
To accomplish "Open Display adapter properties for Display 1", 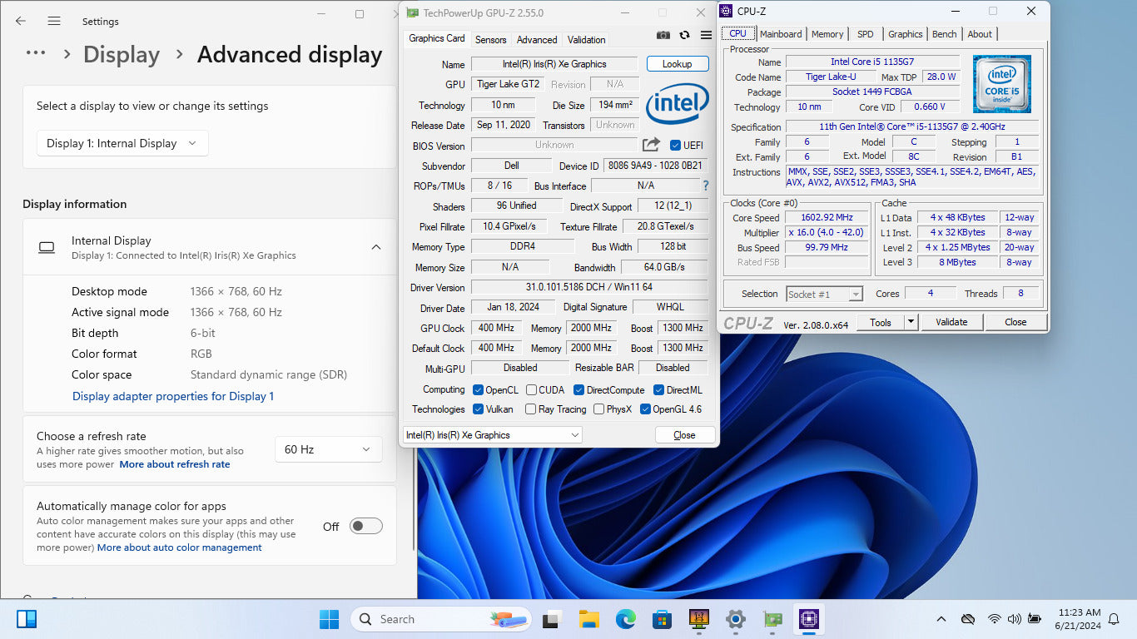I will (x=173, y=396).
